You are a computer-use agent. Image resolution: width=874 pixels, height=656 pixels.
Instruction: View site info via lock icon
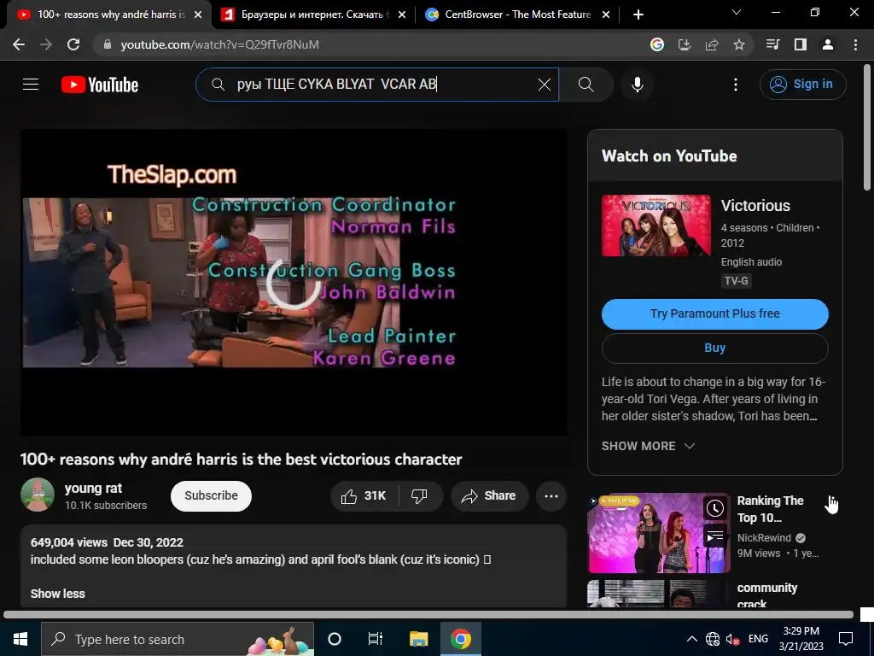pos(108,44)
